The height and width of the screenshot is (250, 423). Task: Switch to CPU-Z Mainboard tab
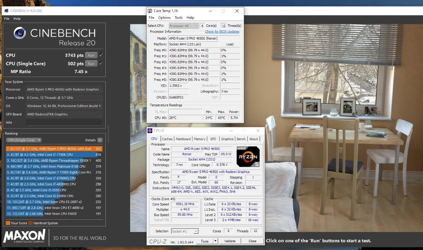tap(183, 139)
